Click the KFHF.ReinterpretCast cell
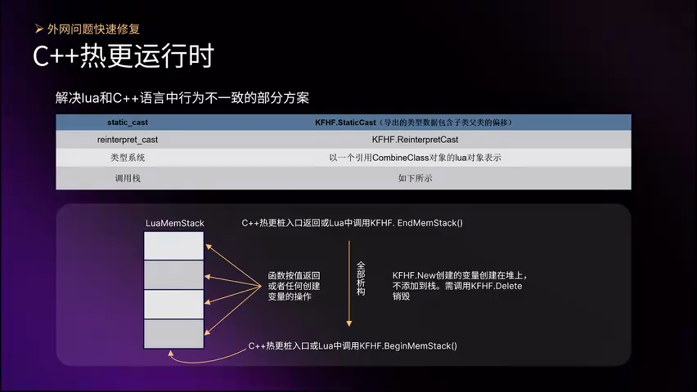This screenshot has height=392, width=697. point(415,139)
